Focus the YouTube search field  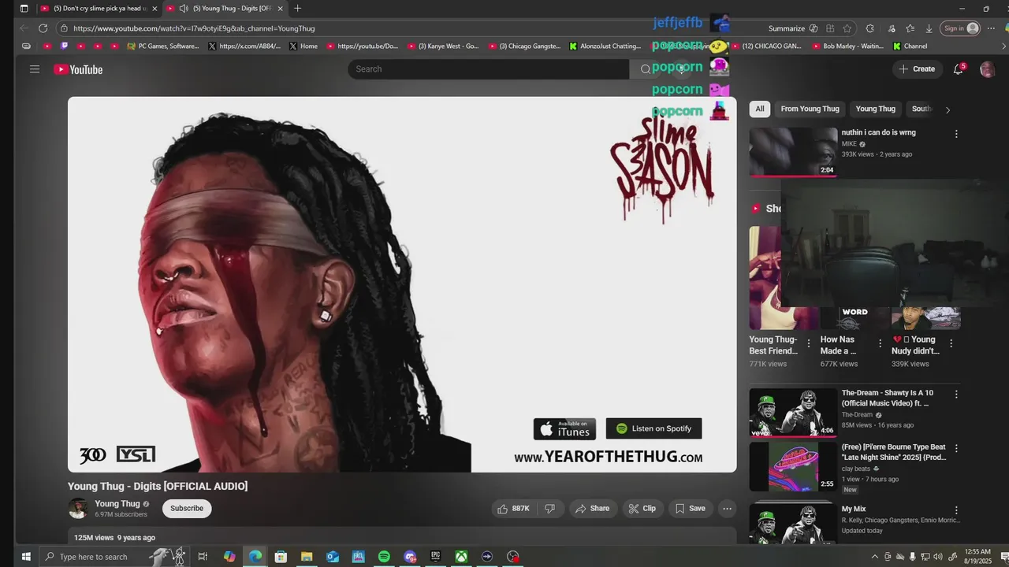point(488,69)
